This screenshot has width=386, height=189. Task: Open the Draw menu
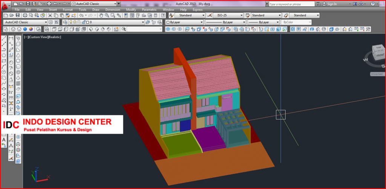pyautogui.click(x=96, y=10)
